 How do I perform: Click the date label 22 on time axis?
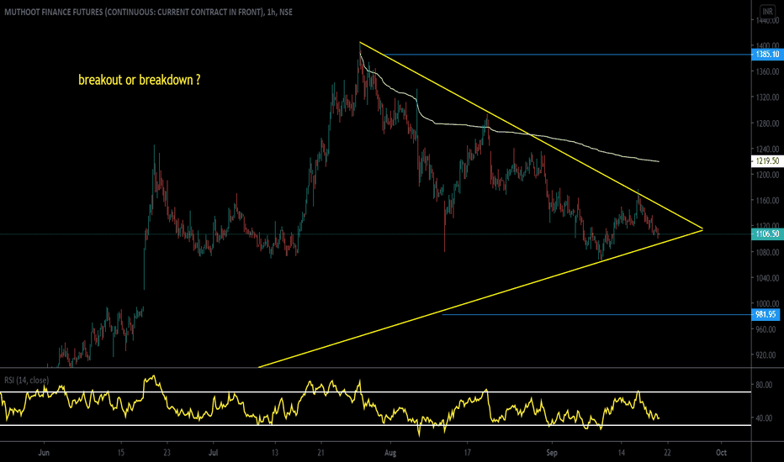point(667,453)
